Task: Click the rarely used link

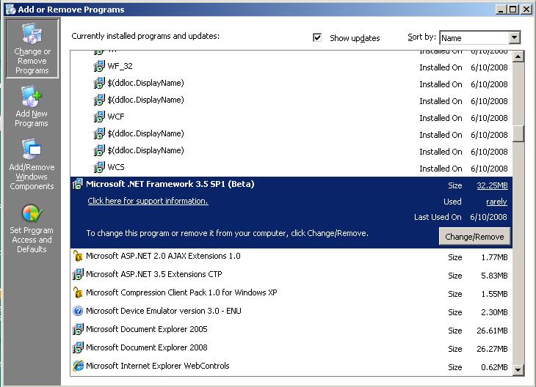Action: (x=496, y=202)
